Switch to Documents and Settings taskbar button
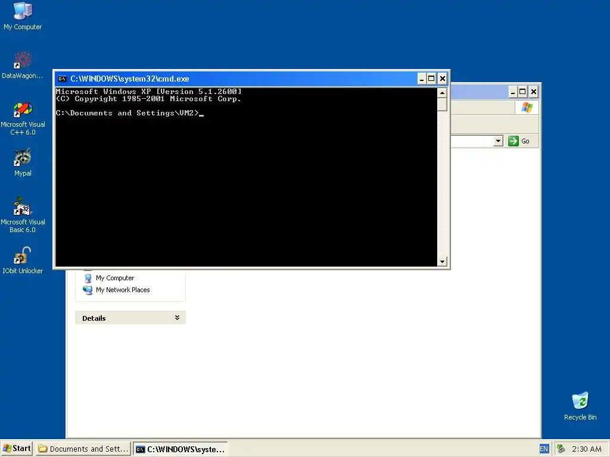 tap(83, 449)
